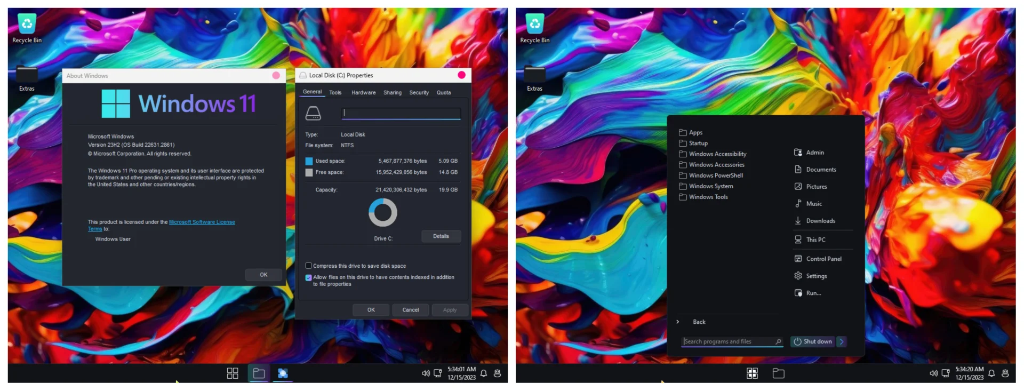Click OK in disk properties dialog
Viewport: 1024px width, 391px height.
point(371,310)
